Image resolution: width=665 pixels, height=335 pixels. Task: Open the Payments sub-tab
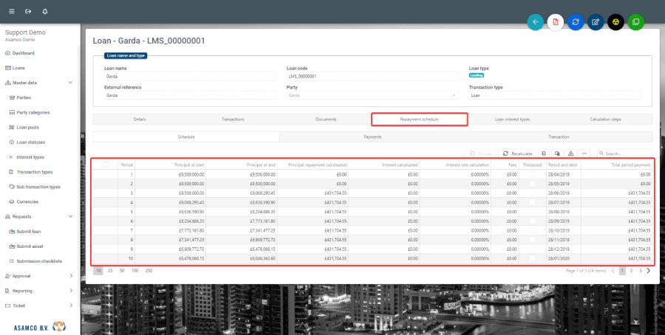372,137
